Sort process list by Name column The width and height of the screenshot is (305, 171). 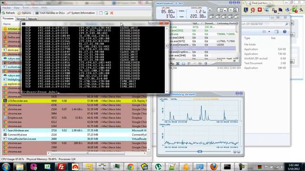(7, 24)
